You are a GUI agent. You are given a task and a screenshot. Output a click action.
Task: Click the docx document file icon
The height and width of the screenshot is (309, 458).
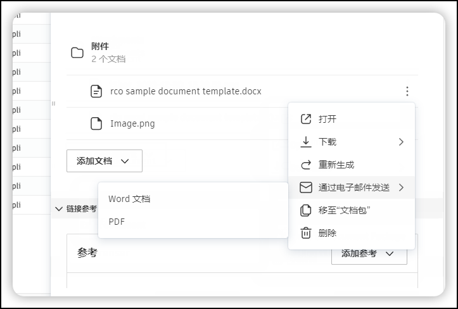tap(96, 91)
